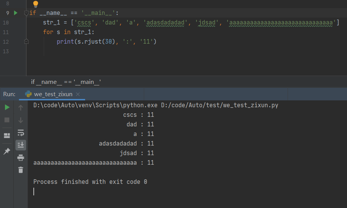Viewport: 347px width, 208px height.
Task: Run script from line 9 gutter arrow
Action: coord(15,13)
